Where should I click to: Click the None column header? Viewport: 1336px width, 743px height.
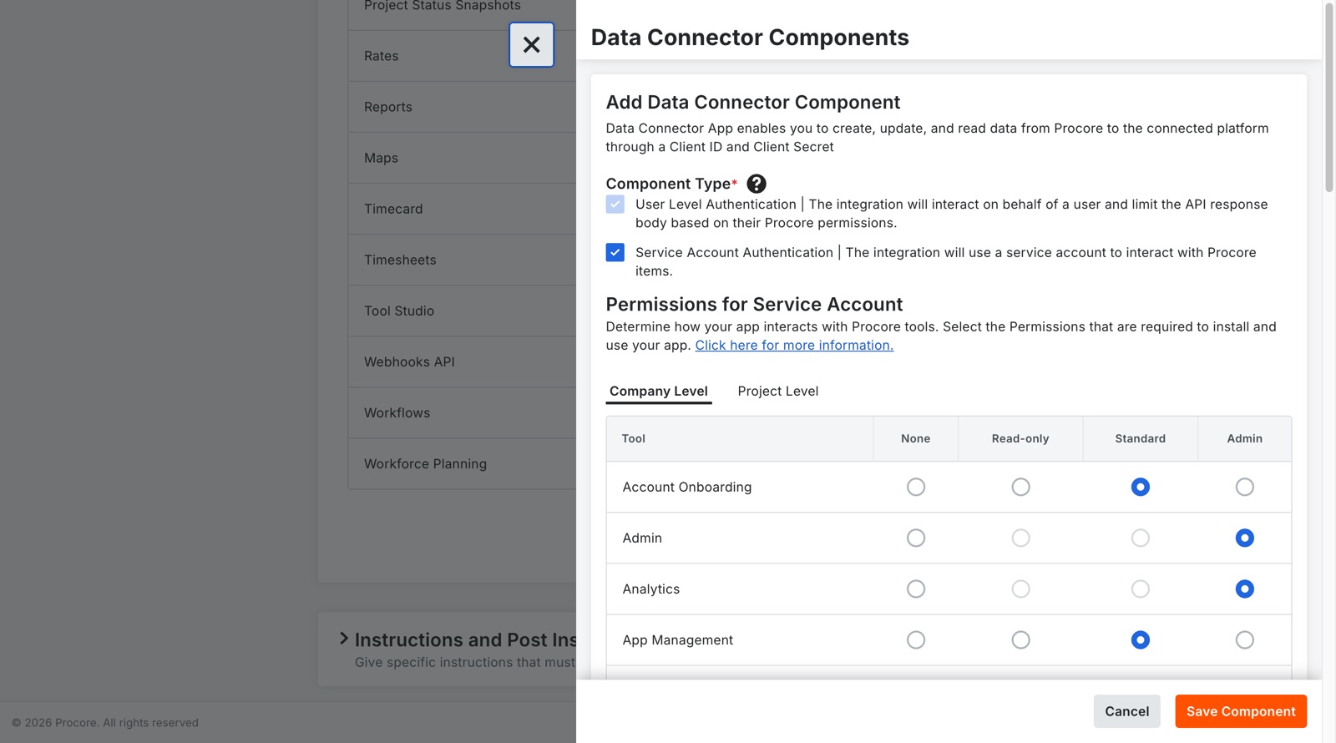point(916,438)
